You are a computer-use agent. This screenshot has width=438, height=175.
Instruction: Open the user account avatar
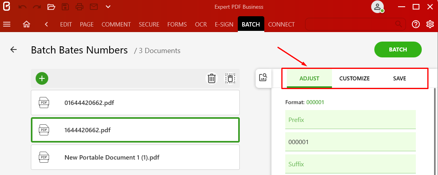(x=377, y=7)
